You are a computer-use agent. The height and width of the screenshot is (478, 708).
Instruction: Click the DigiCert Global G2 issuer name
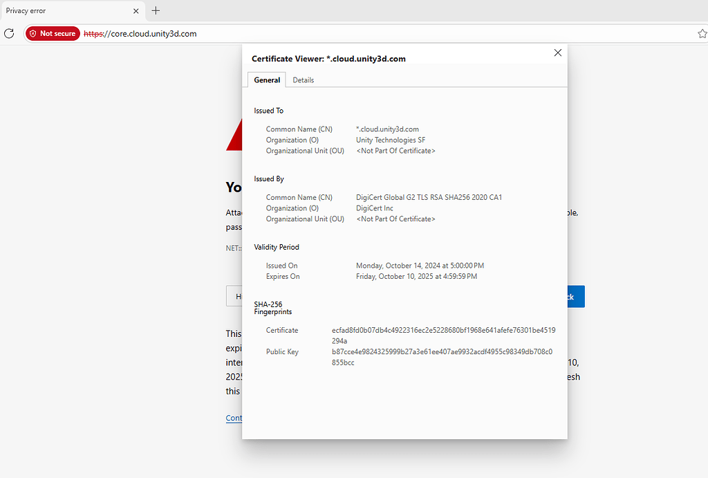point(429,196)
